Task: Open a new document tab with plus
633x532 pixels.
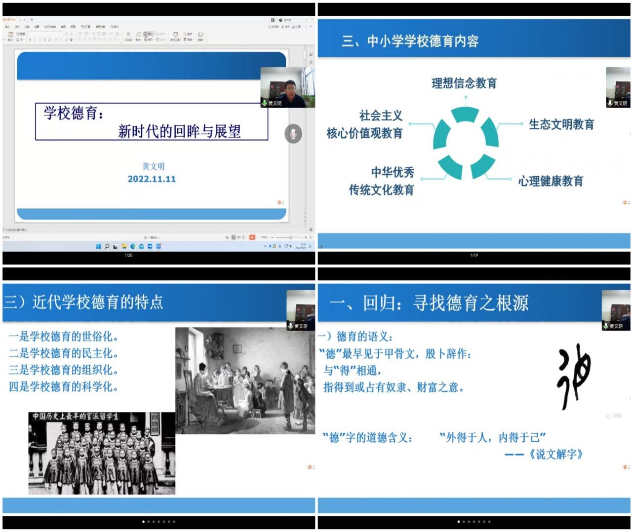Action: pos(32,20)
